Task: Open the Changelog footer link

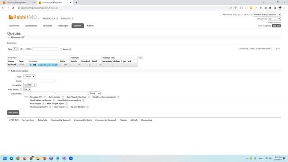Action: click(x=146, y=120)
